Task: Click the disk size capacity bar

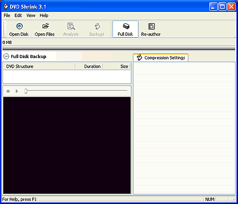Action: pyautogui.click(x=119, y=48)
